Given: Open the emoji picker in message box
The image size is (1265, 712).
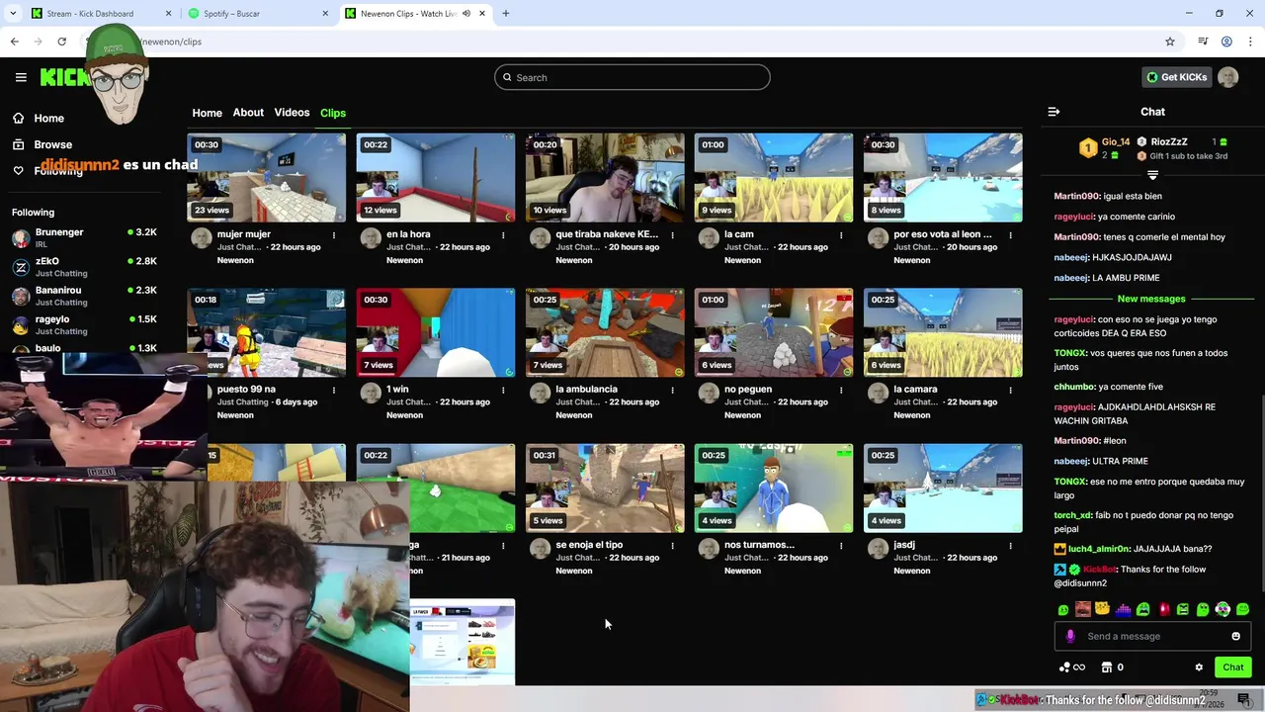Looking at the screenshot, I should [x=1235, y=636].
